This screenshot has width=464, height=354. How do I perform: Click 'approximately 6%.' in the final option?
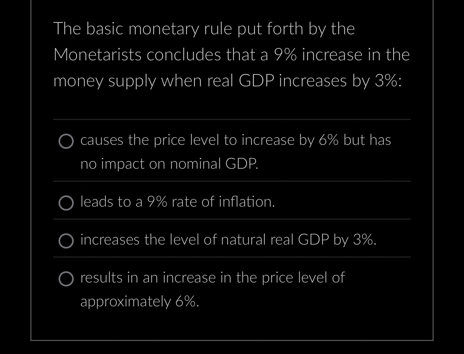tap(139, 301)
